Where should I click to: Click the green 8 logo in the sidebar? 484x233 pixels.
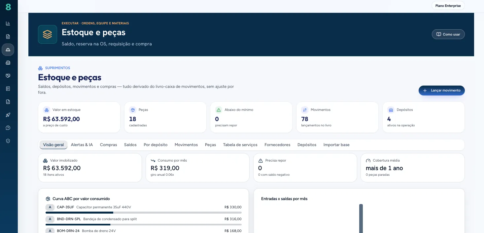(8, 7)
